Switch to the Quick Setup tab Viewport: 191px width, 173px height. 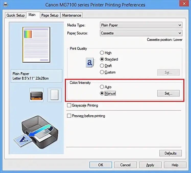tap(16, 15)
